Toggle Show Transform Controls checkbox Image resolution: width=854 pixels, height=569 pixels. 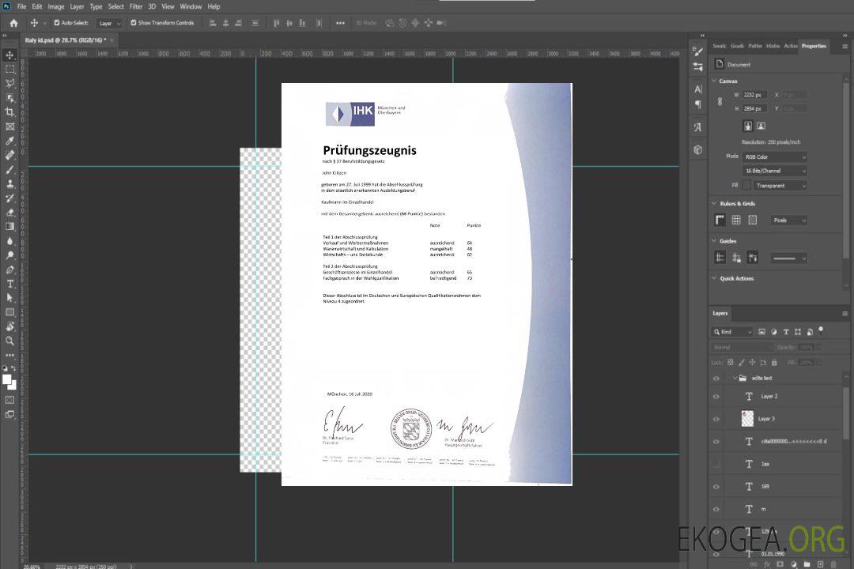click(134, 23)
